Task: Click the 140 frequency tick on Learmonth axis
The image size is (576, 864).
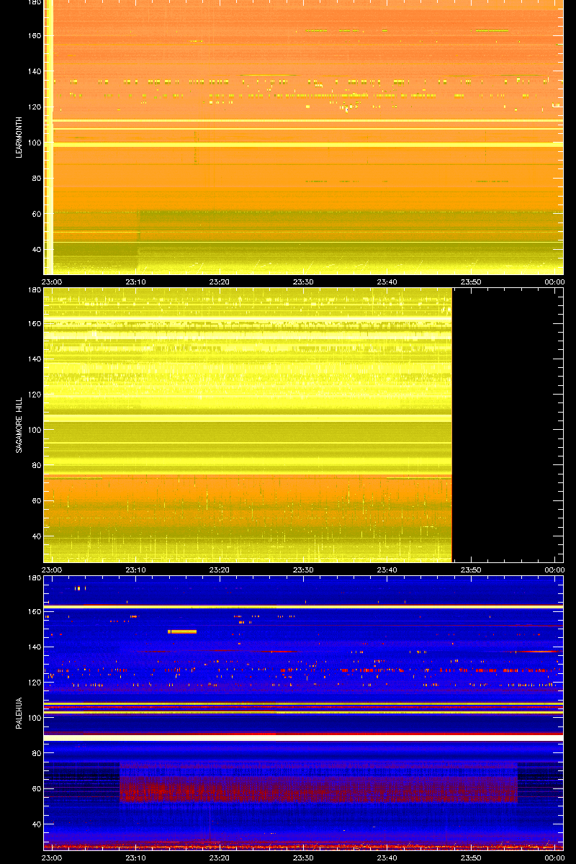Action: point(35,71)
